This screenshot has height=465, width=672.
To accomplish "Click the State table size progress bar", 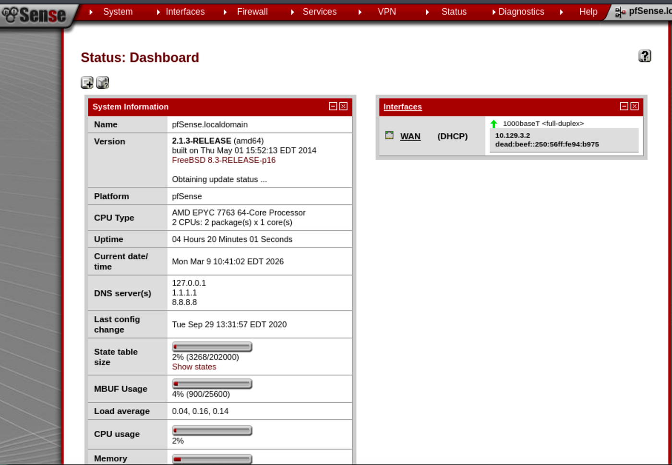I will click(212, 346).
